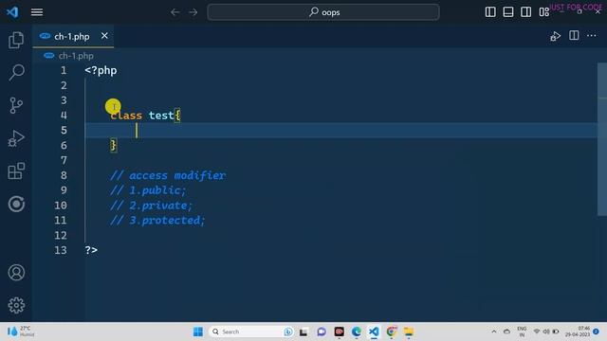Toggle the bottom panel layout icon
Screen dimensions: 607x341
[x=508, y=12]
